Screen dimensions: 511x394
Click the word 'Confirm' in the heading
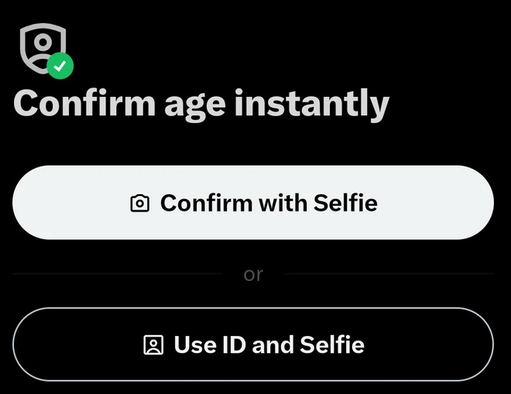pos(84,102)
